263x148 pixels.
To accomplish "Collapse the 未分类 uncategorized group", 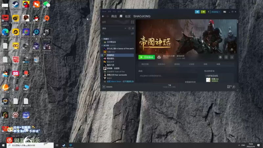I will pyautogui.click(x=102, y=45).
